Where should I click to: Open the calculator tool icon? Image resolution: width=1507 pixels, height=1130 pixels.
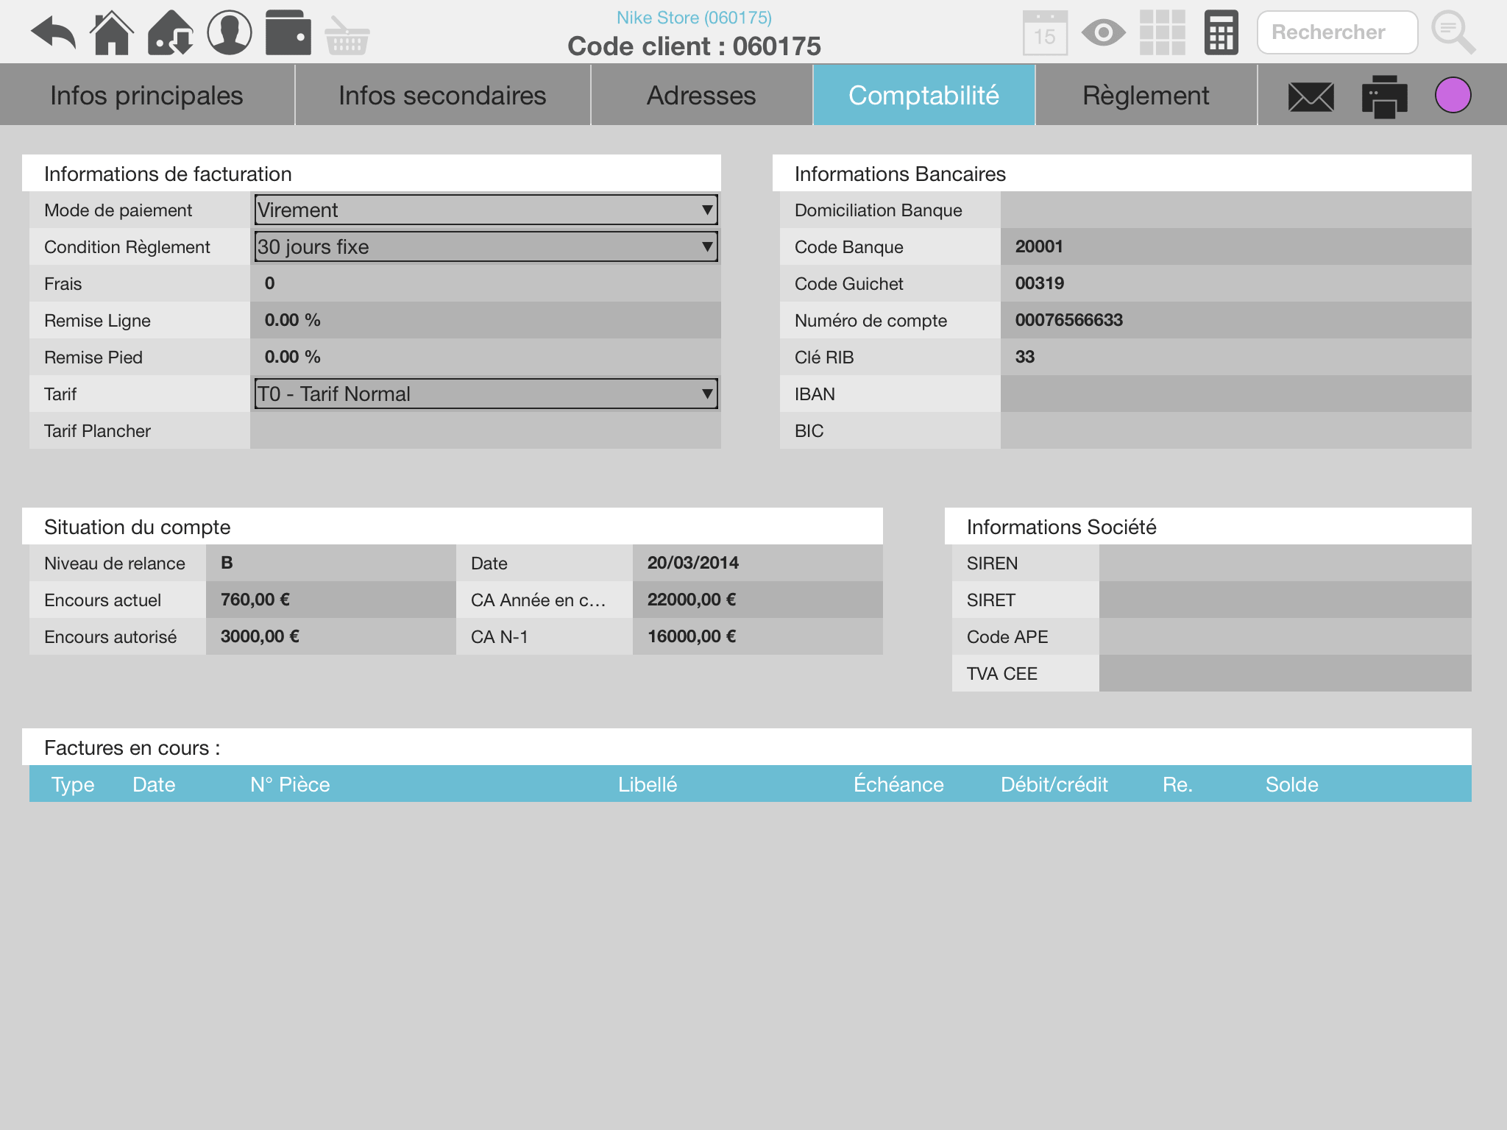pyautogui.click(x=1220, y=32)
